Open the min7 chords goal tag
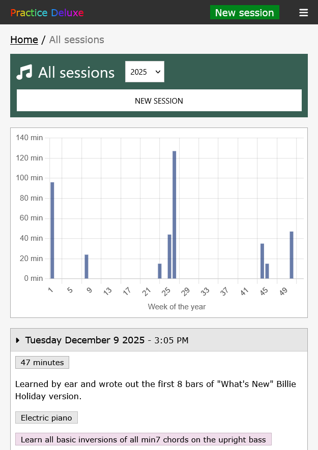Viewport: 318px width, 450px height. coord(143,439)
